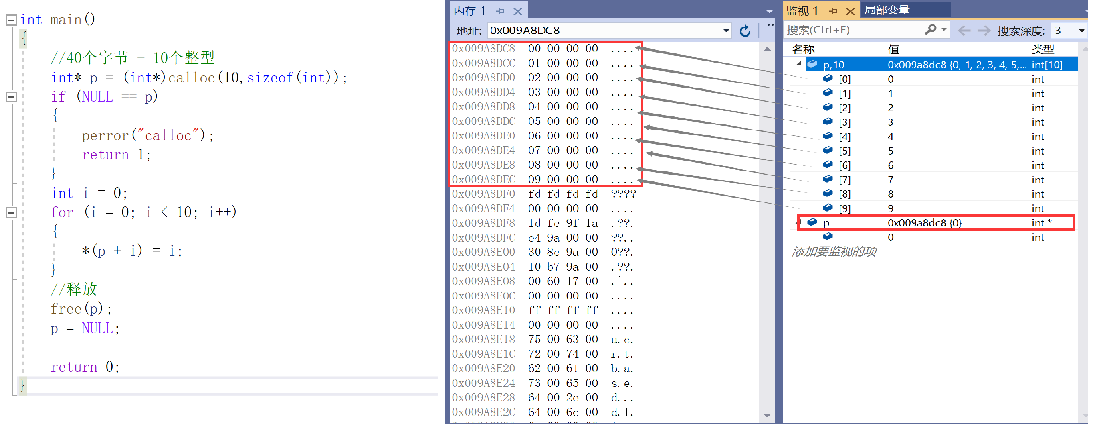The height and width of the screenshot is (430, 1093).
Task: Pin the 监视 1 watch window
Action: (833, 11)
